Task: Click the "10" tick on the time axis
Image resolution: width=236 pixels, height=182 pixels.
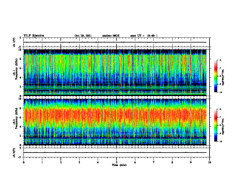Action: click(x=209, y=162)
